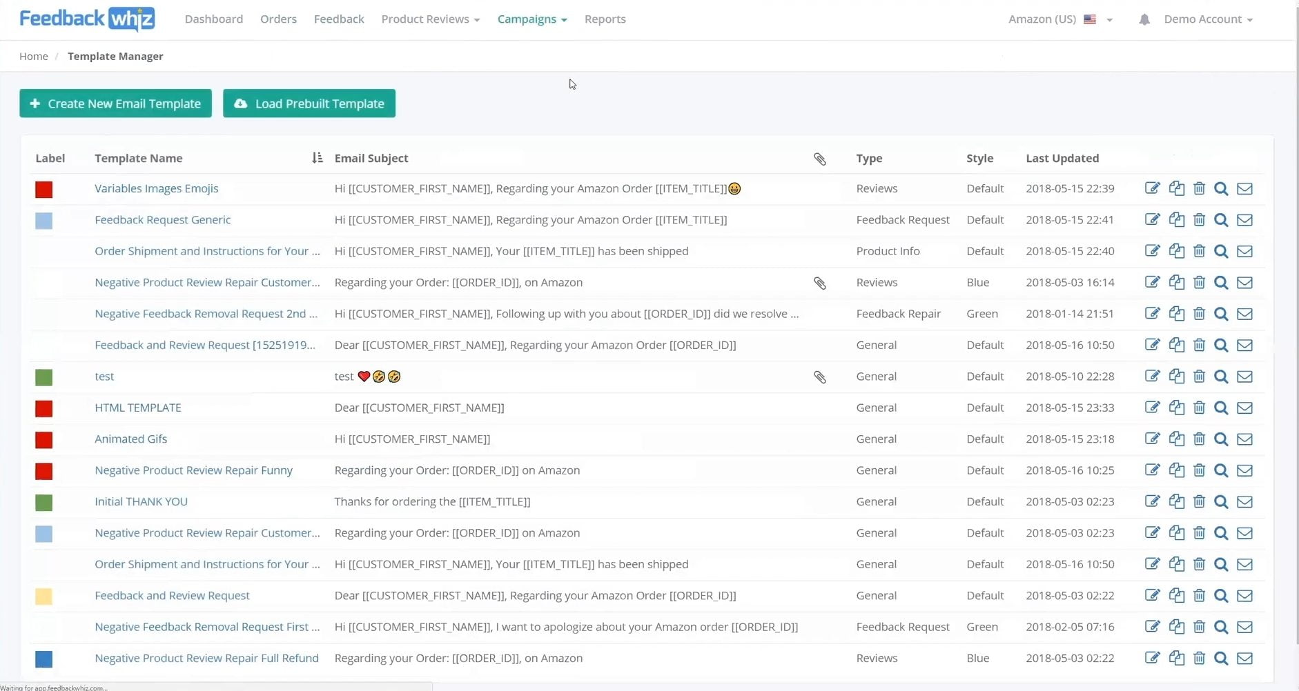Open the Variables Images Emojis template link
The width and height of the screenshot is (1299, 691).
pos(156,188)
